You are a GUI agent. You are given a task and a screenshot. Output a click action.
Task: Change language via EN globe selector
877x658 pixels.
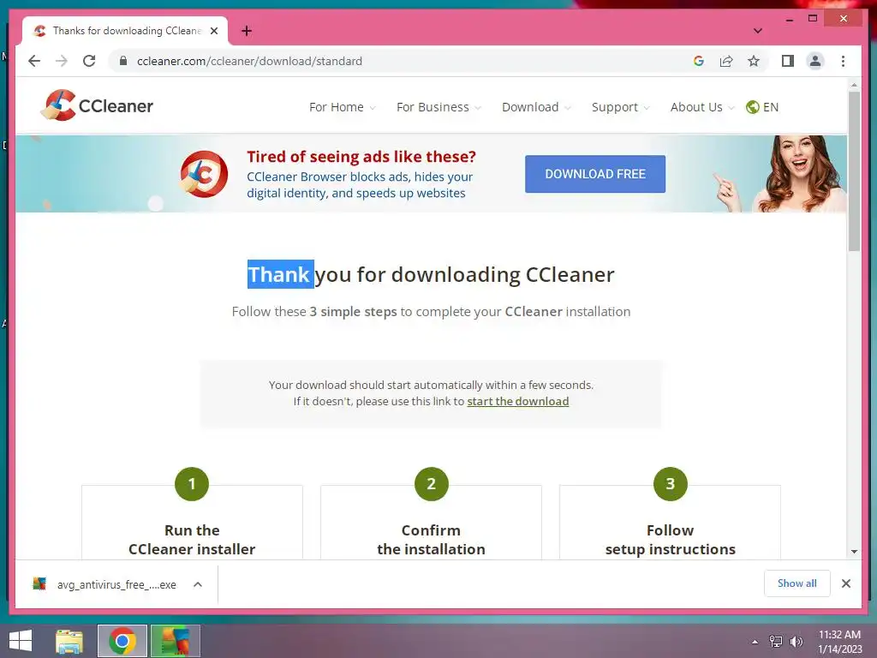click(762, 107)
